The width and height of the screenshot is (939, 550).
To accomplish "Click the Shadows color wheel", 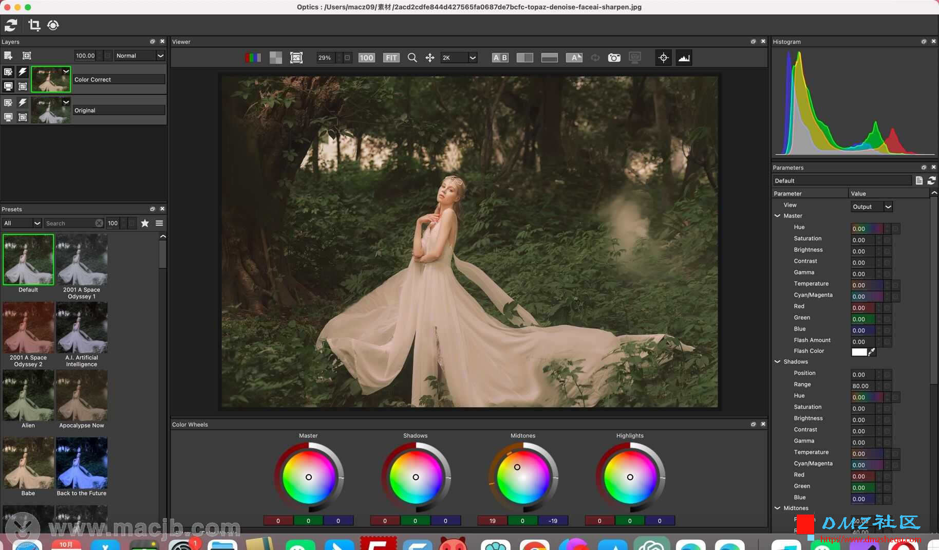I will [416, 477].
